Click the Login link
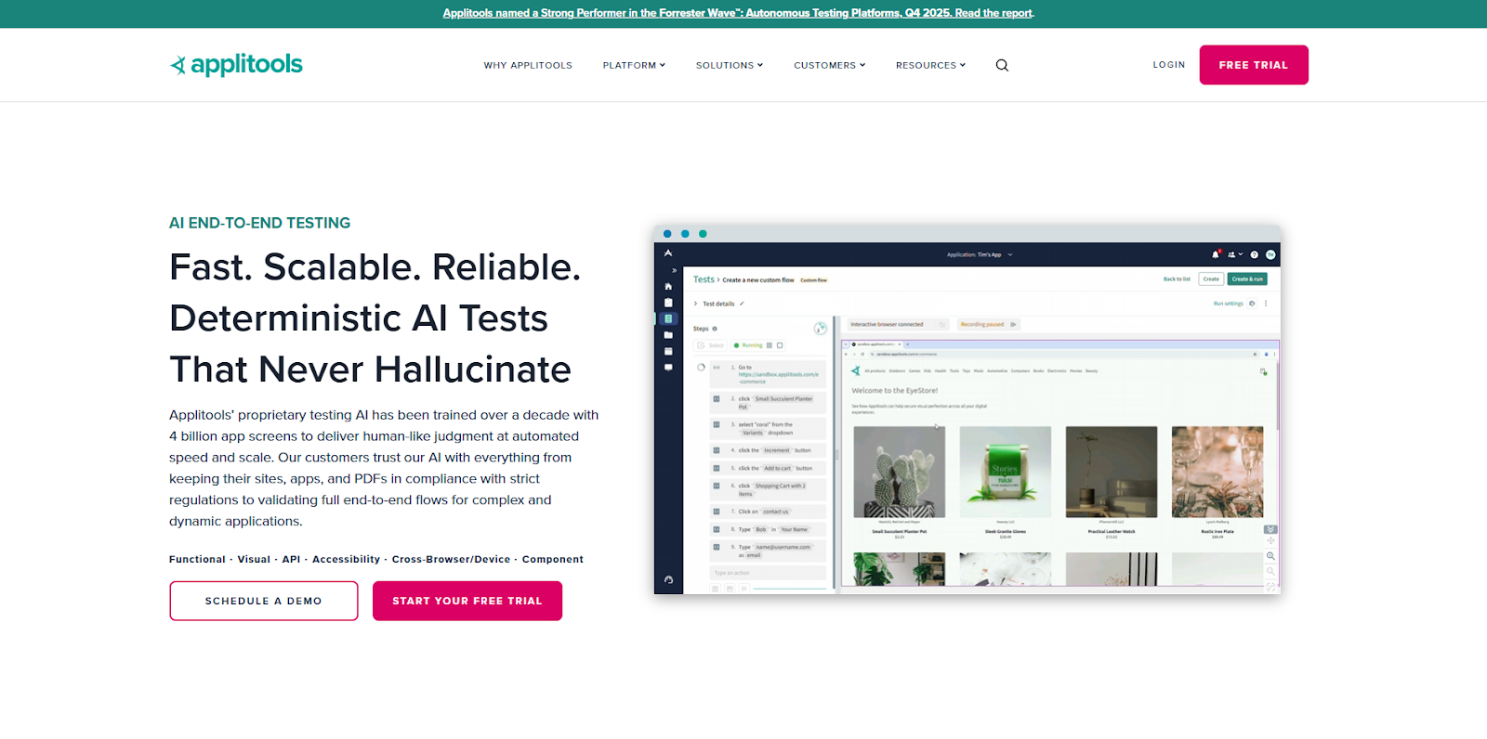The image size is (1487, 739). (x=1169, y=65)
